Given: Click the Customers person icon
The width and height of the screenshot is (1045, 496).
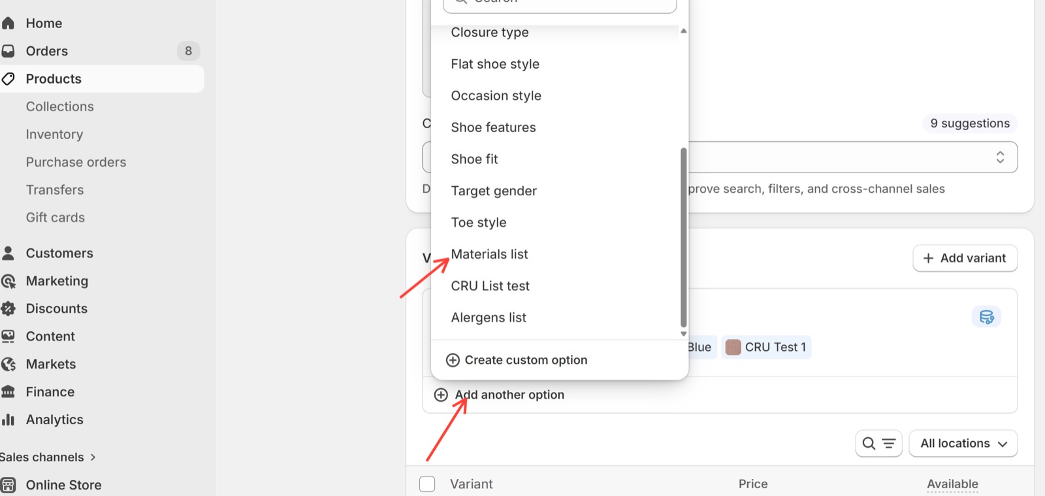Looking at the screenshot, I should click(8, 253).
